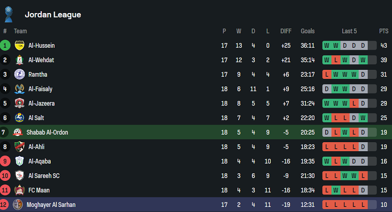
Task: Open Al-Aqaba team page link
Action: (39, 162)
